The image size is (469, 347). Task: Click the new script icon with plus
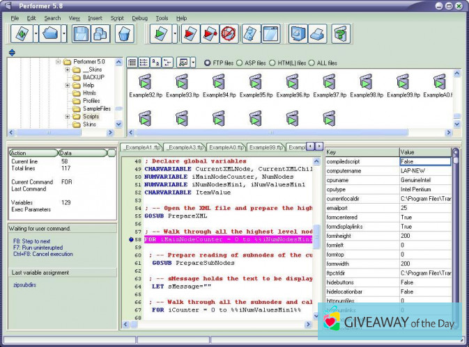pos(20,33)
